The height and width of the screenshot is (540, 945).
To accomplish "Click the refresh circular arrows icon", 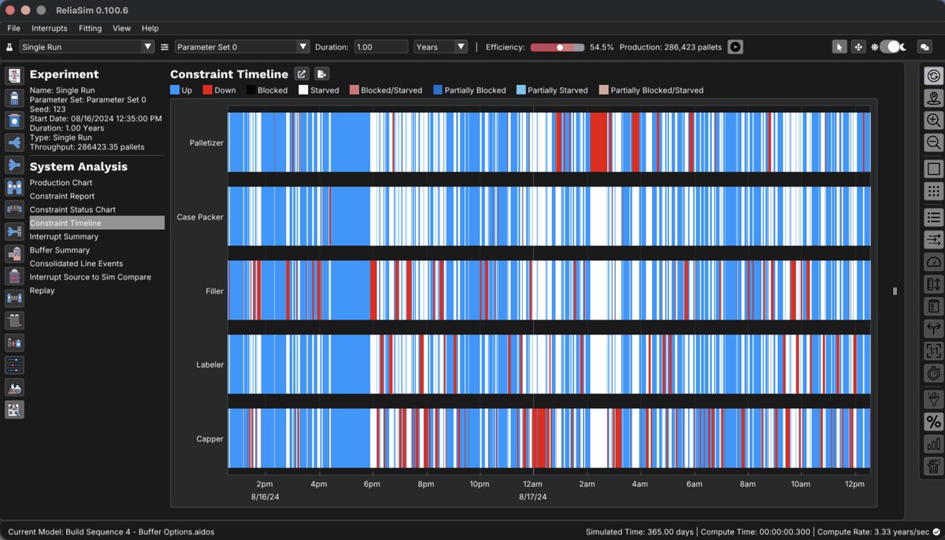I will pyautogui.click(x=933, y=76).
